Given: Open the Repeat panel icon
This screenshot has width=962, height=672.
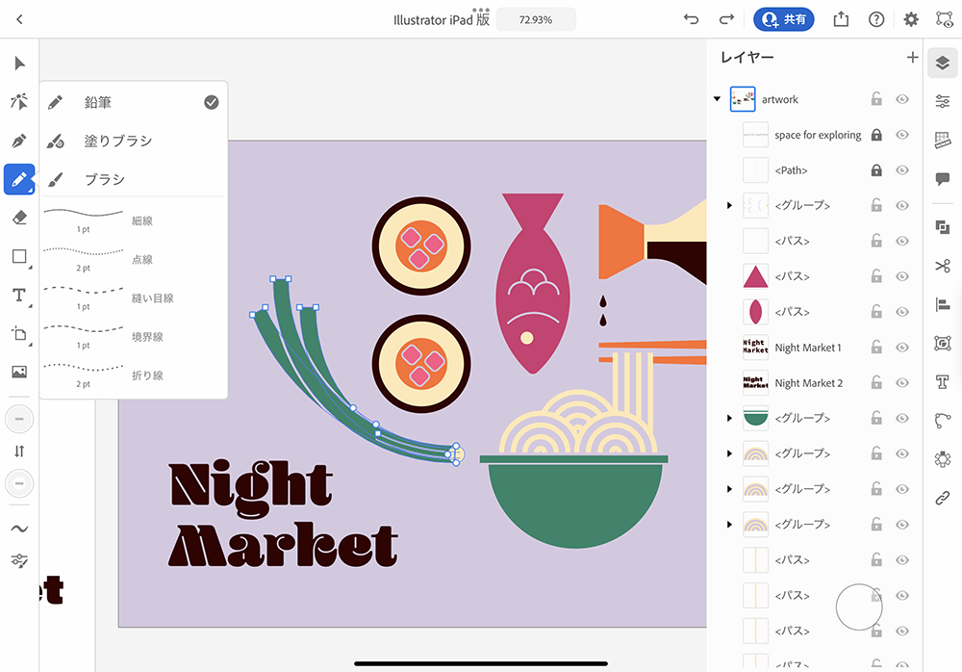Looking at the screenshot, I should (943, 459).
